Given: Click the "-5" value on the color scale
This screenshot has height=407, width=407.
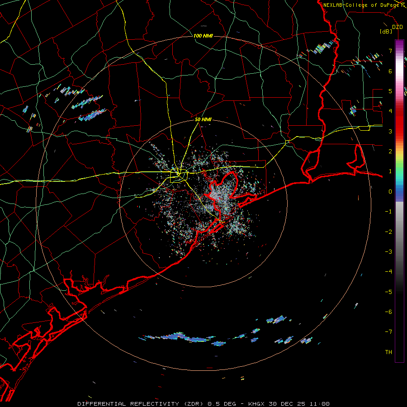Looking at the screenshot, I should coord(388,292).
